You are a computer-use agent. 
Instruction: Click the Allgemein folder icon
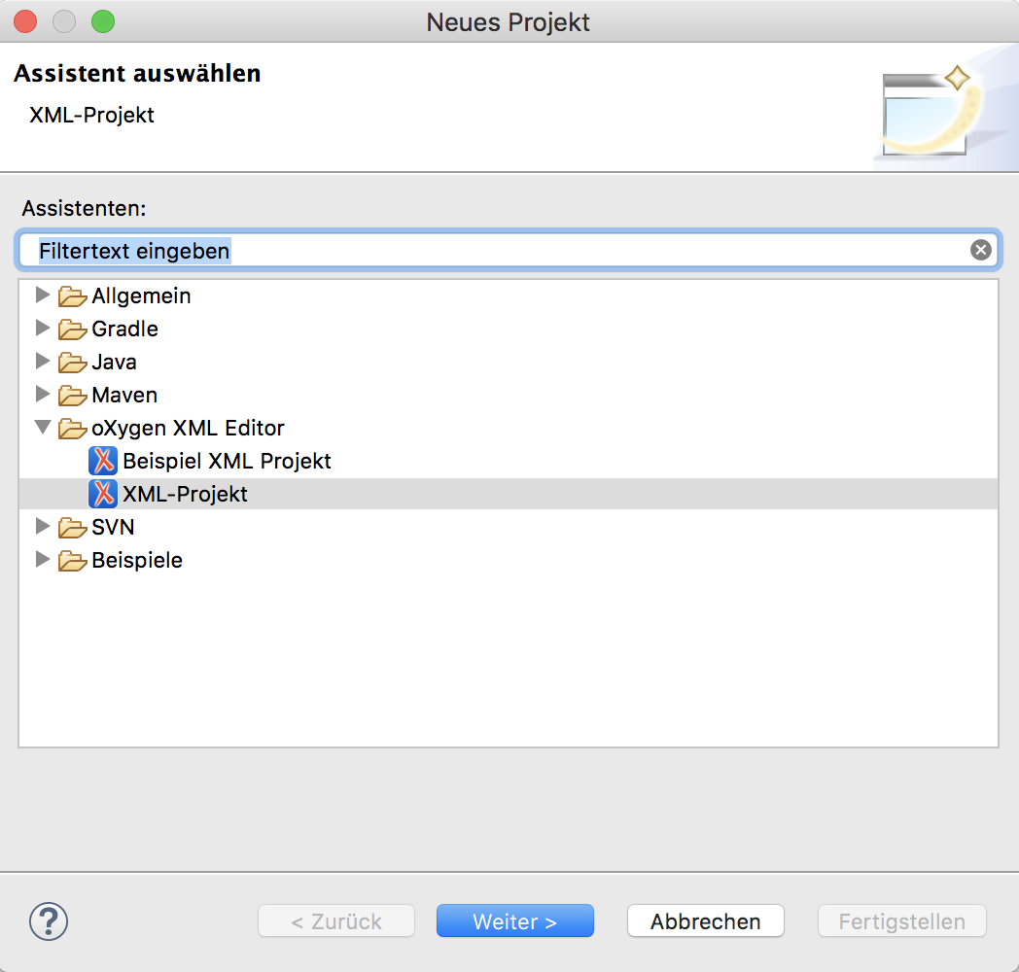click(73, 296)
